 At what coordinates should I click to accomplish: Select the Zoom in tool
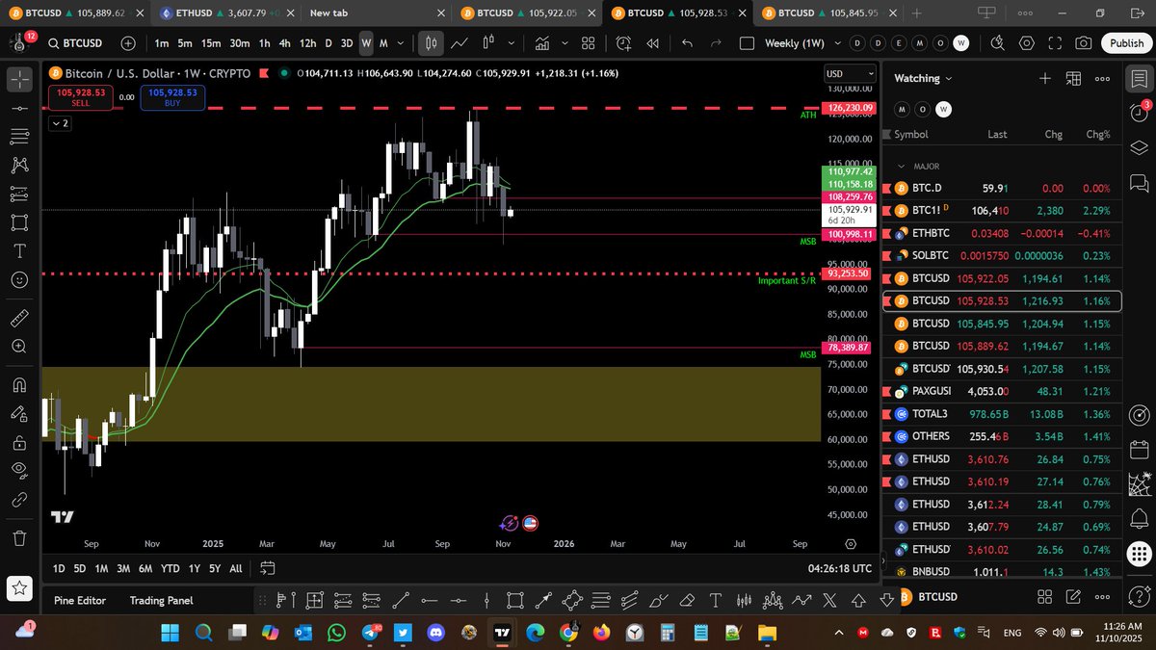point(19,347)
